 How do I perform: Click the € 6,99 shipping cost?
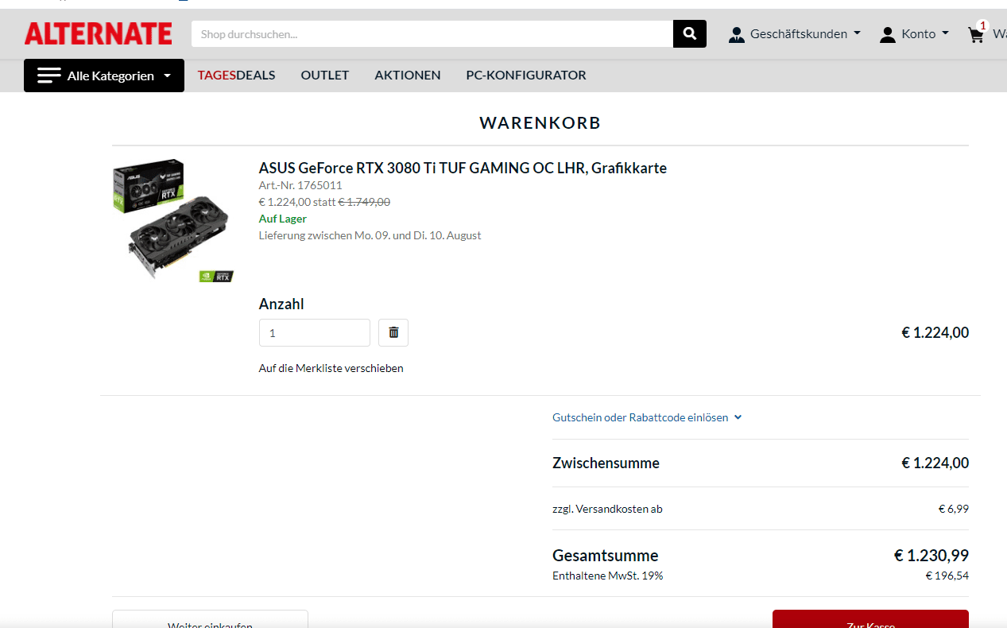(x=954, y=509)
